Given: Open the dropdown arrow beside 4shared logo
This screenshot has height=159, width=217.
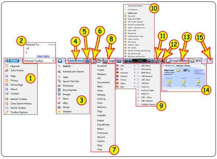Looking at the screenshot, I should 21,61.
